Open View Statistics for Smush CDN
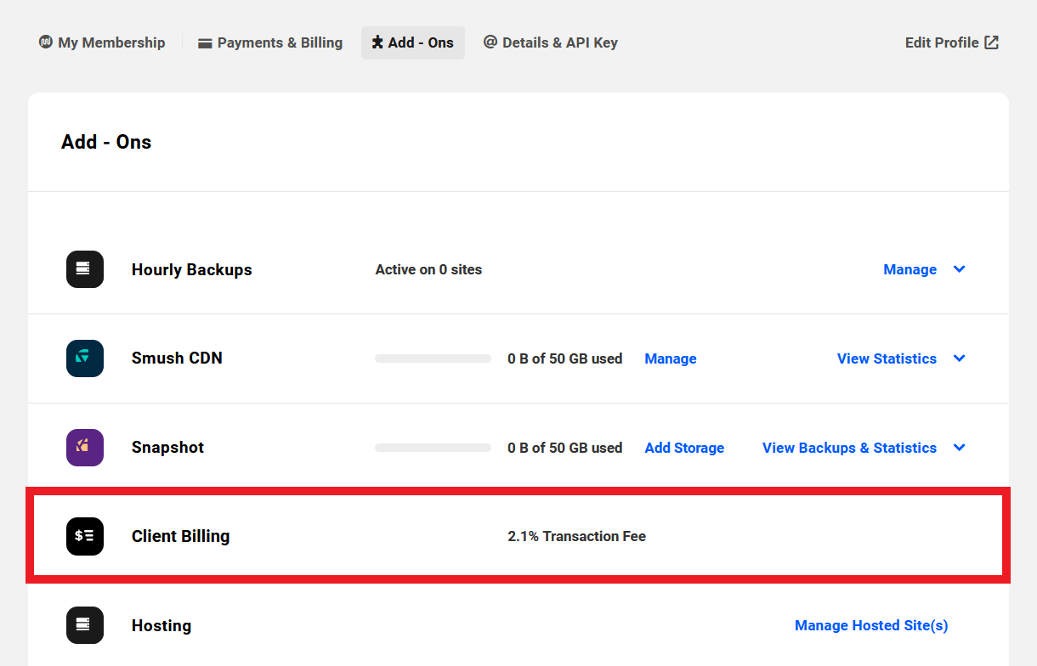The height and width of the screenshot is (666, 1037). 887,358
